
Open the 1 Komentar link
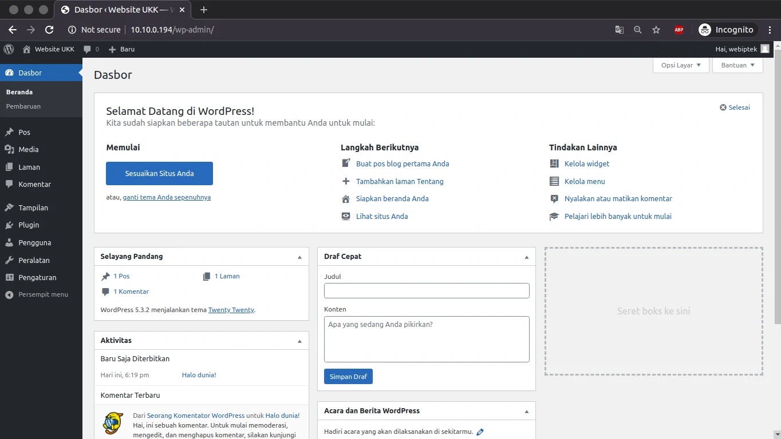click(x=131, y=292)
